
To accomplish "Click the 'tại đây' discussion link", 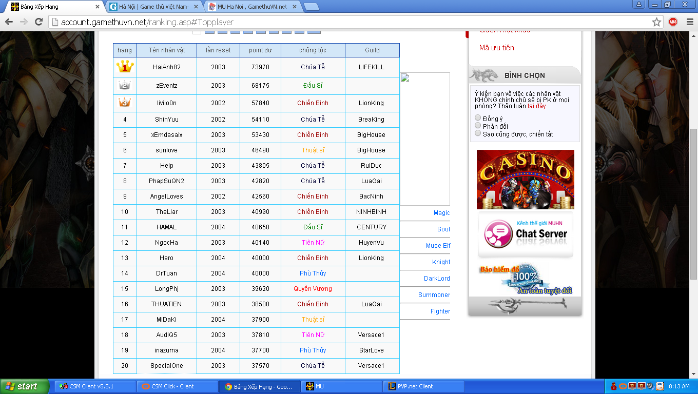I will [x=536, y=106].
